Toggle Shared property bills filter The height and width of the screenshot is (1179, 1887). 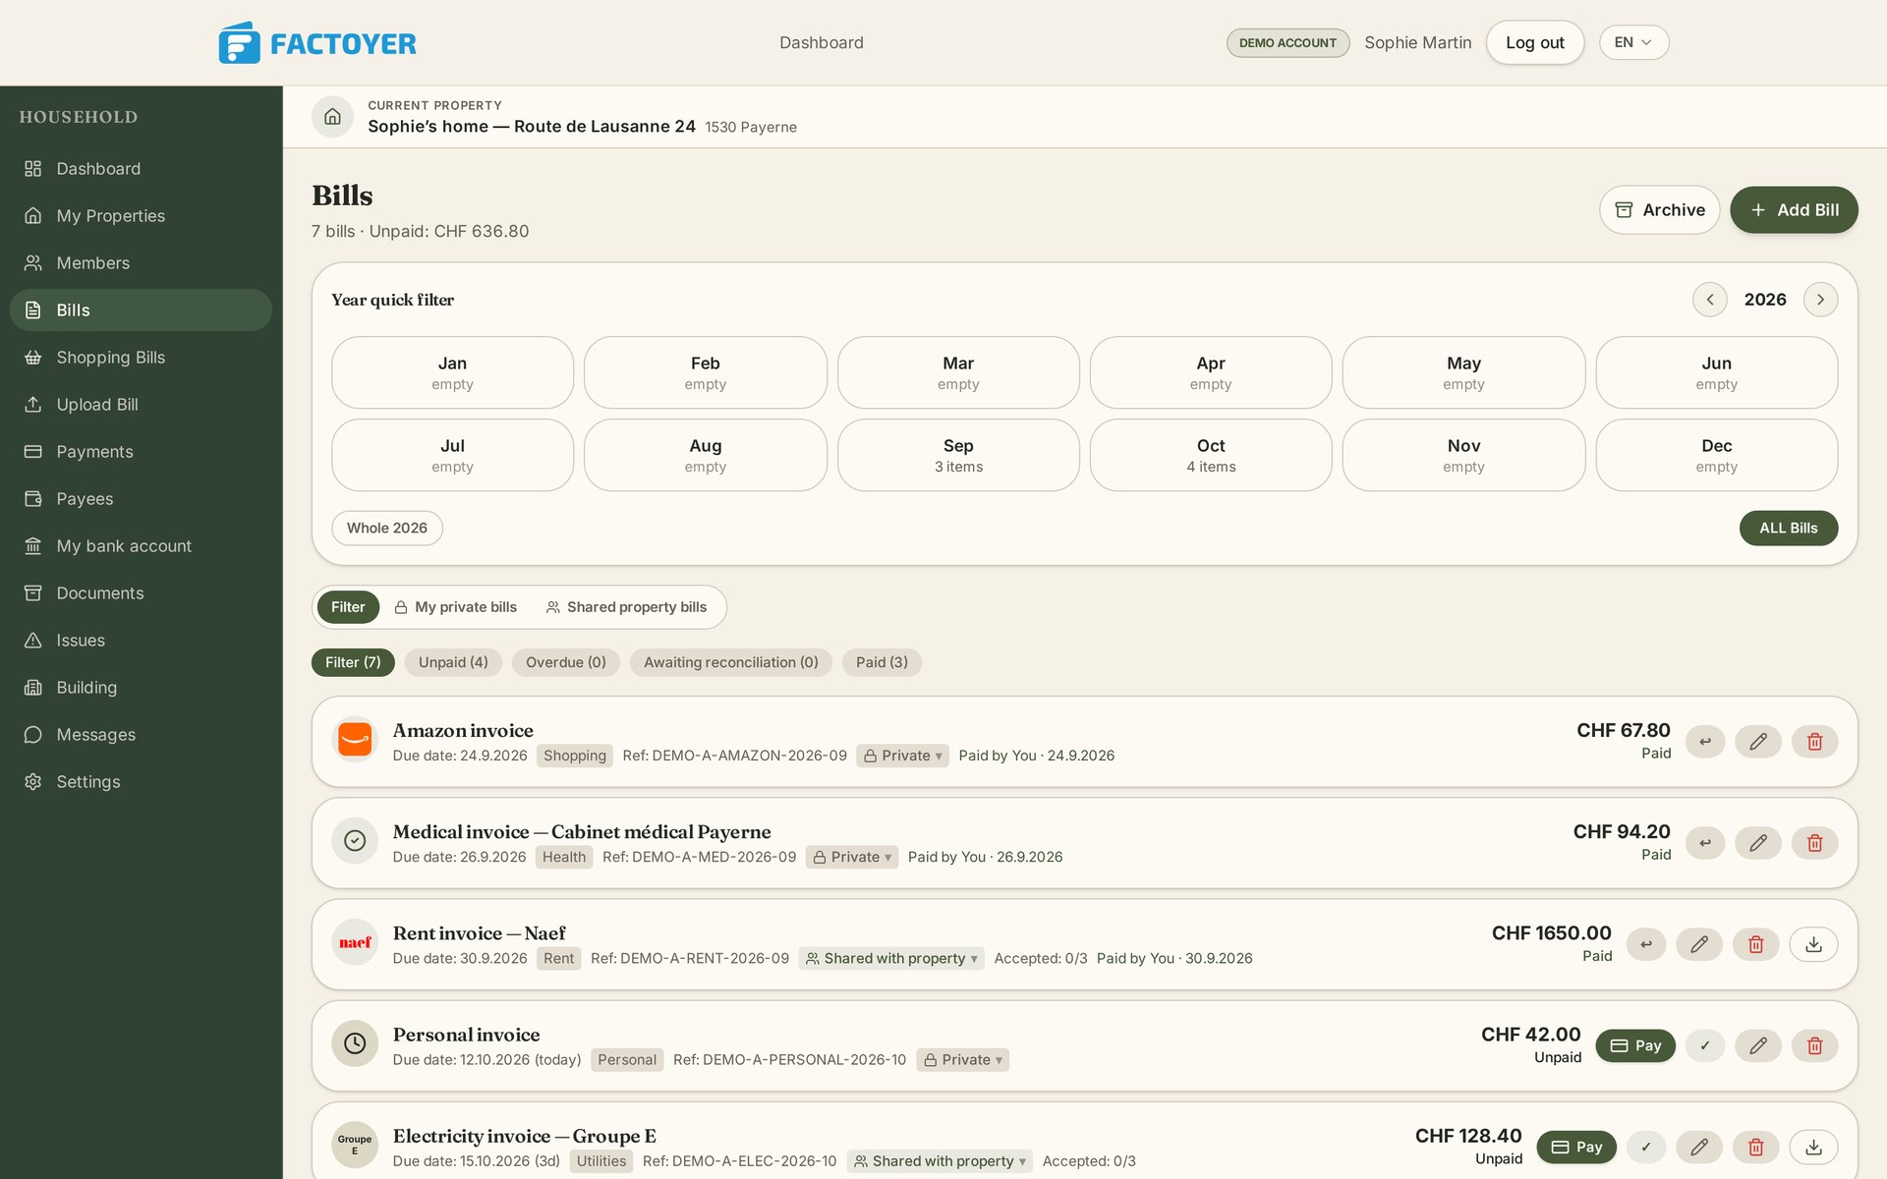click(x=626, y=607)
